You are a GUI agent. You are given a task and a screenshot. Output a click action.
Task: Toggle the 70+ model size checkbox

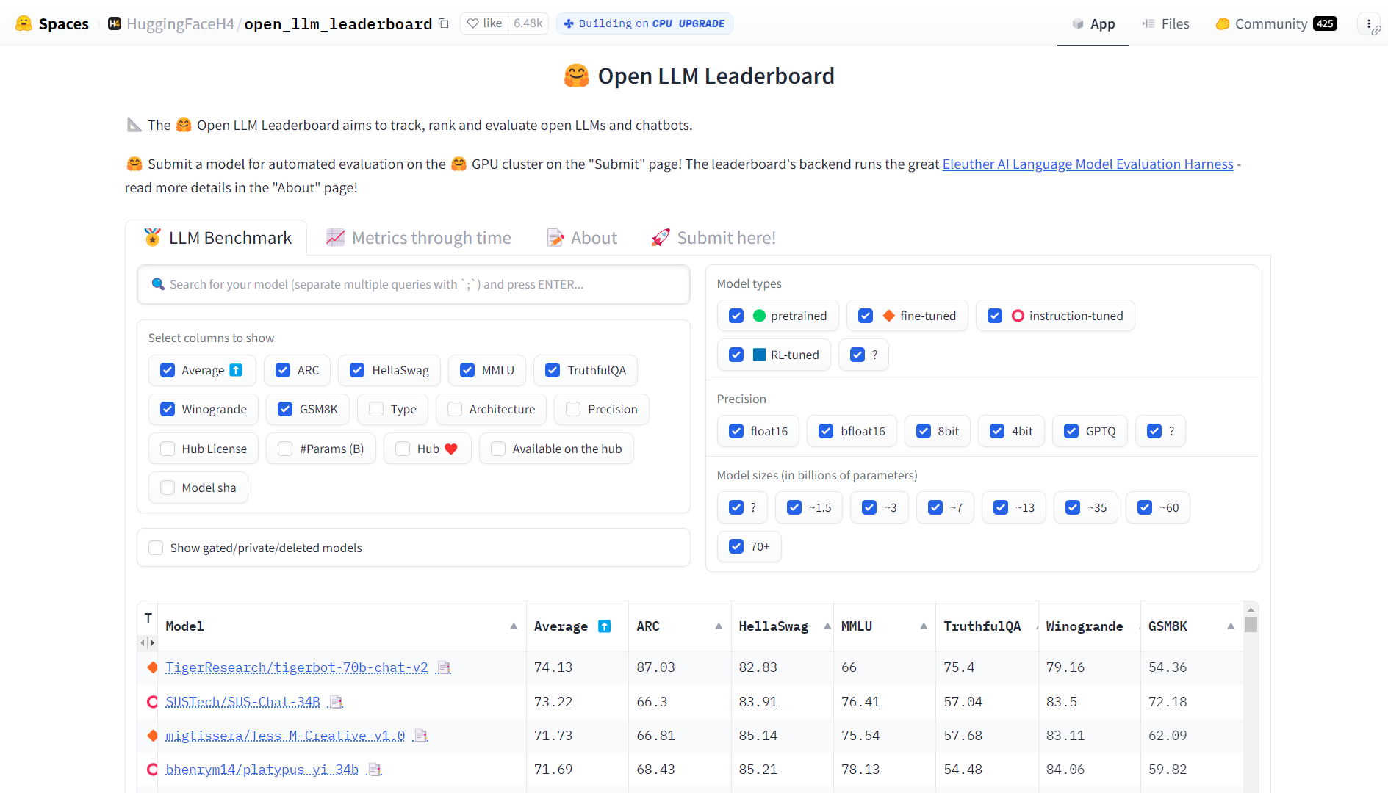pos(736,546)
